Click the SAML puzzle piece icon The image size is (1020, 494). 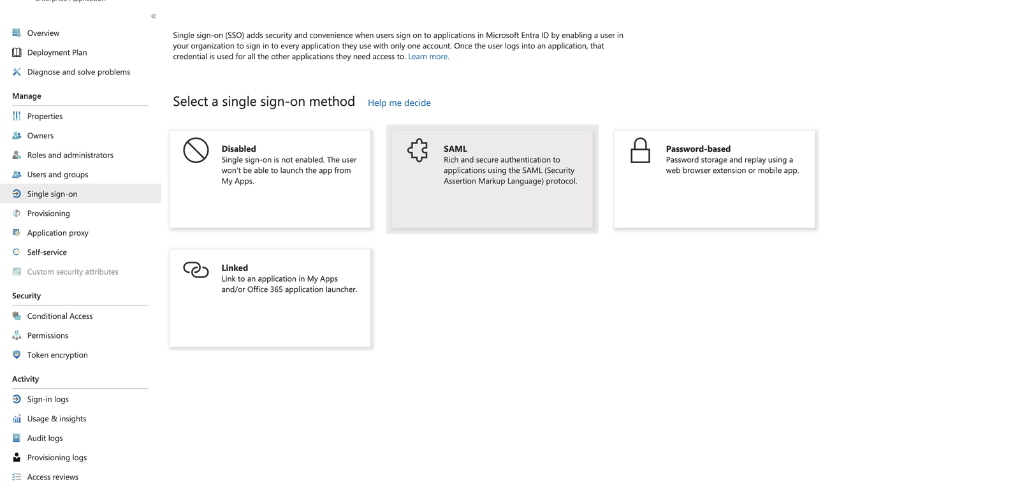pyautogui.click(x=418, y=150)
